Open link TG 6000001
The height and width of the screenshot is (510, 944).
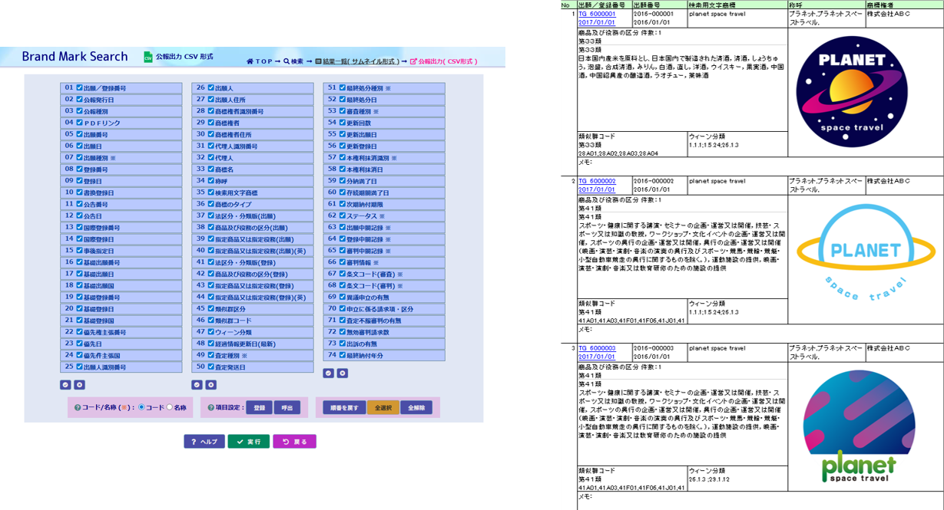tap(597, 15)
